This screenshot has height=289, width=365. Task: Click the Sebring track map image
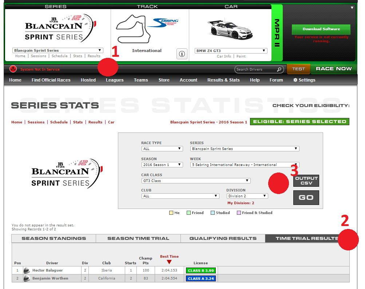coord(133,29)
